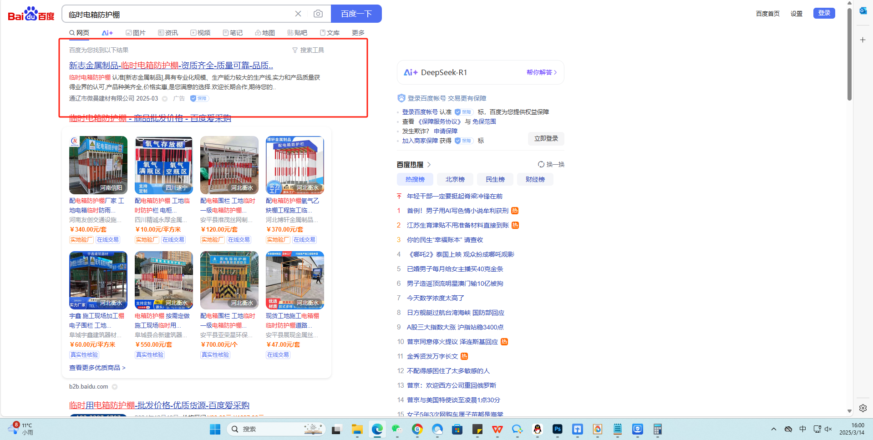Unmute the system volume in the tray
The image size is (873, 440).
[828, 429]
